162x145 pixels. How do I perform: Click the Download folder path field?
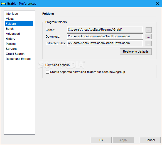pyautogui.click(x=105, y=36)
